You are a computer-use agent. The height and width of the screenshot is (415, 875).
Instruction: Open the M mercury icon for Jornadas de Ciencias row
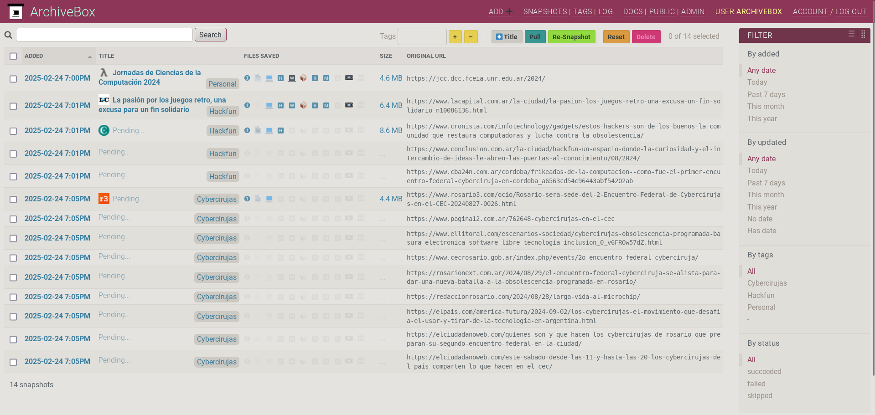326,78
